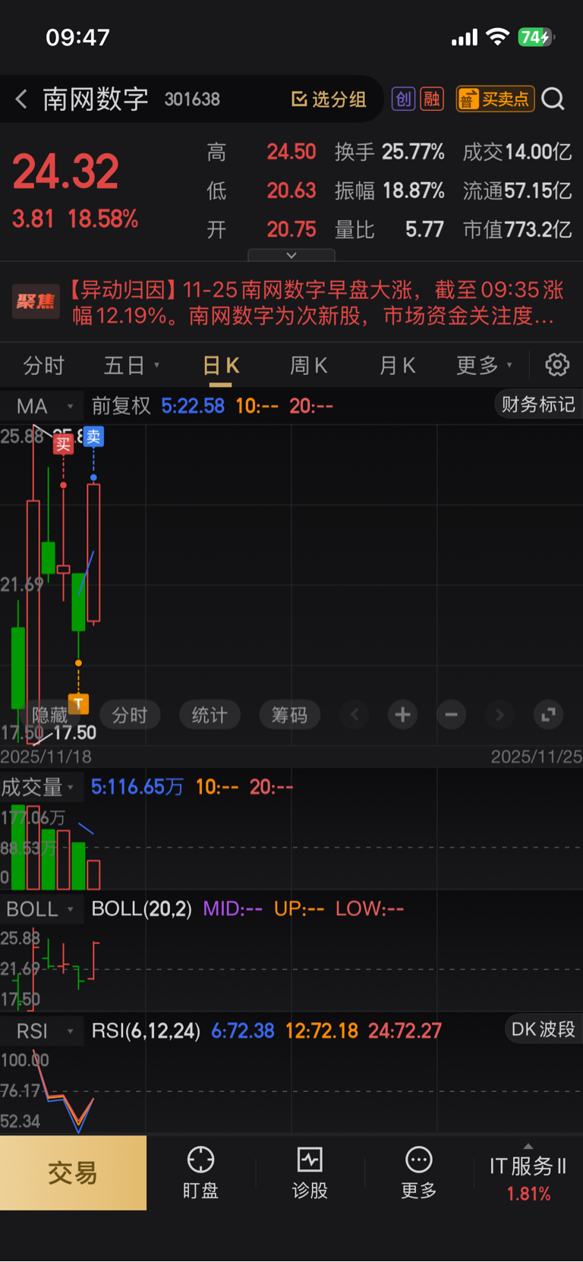
Task: Tap the blue 卖 marker on chart
Action: (93, 436)
